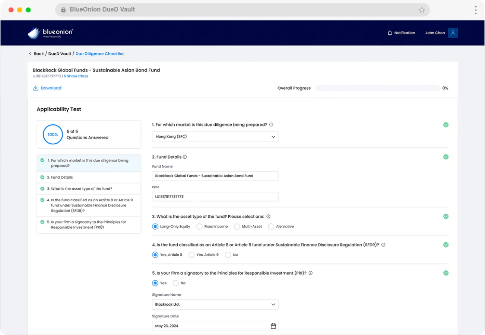Open the Hong Kong (SFC) market dropdown
Image resolution: width=485 pixels, height=335 pixels.
pos(215,137)
